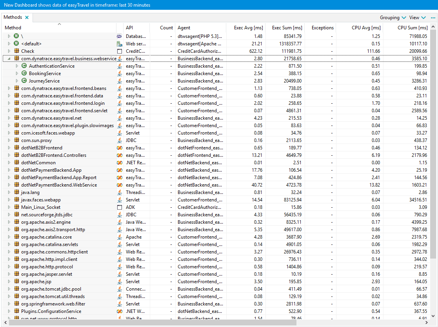Close the Methods tab

click(27, 17)
